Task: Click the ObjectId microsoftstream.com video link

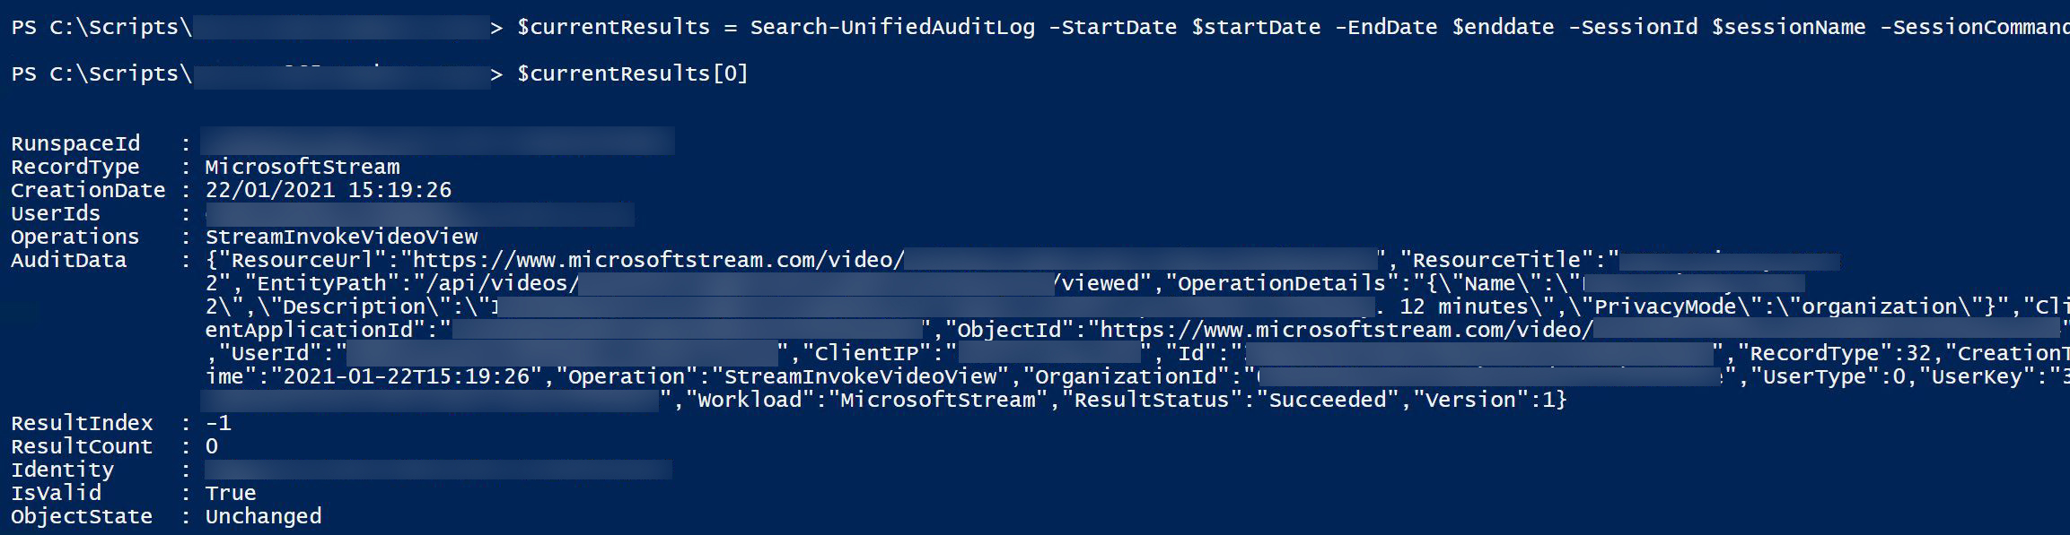Action: tap(1345, 330)
